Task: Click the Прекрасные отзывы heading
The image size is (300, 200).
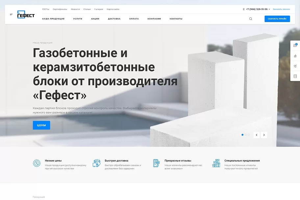Action: (178, 161)
